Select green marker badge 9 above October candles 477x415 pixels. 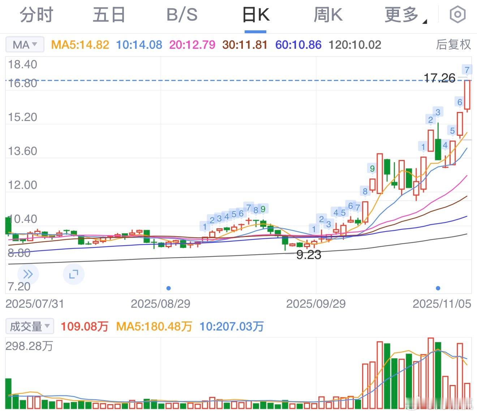tap(372, 168)
